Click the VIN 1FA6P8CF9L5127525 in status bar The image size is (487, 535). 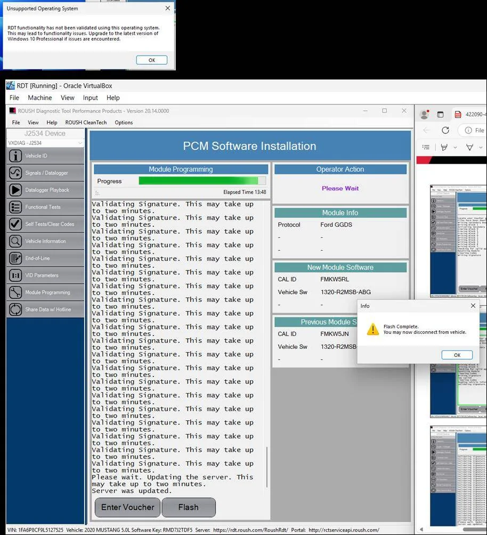(36, 530)
